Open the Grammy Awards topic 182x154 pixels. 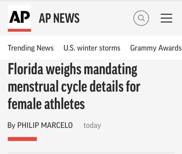coord(156,48)
